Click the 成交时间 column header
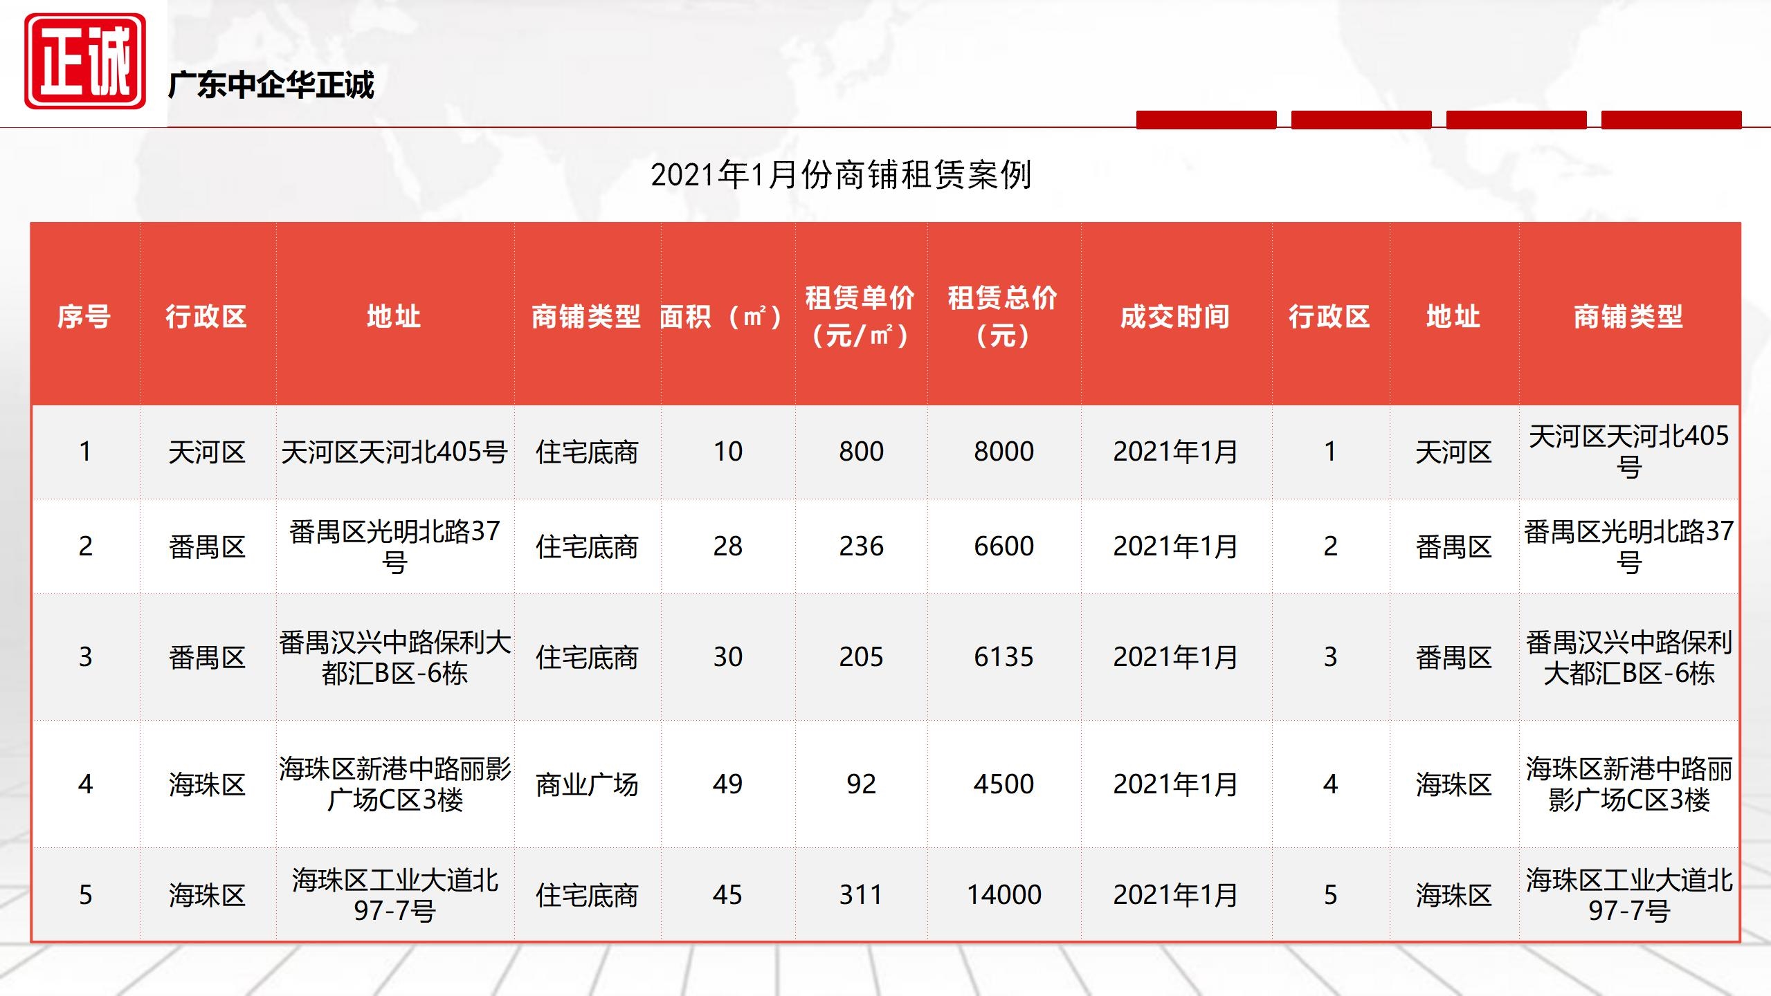This screenshot has width=1771, height=996. tap(1175, 316)
